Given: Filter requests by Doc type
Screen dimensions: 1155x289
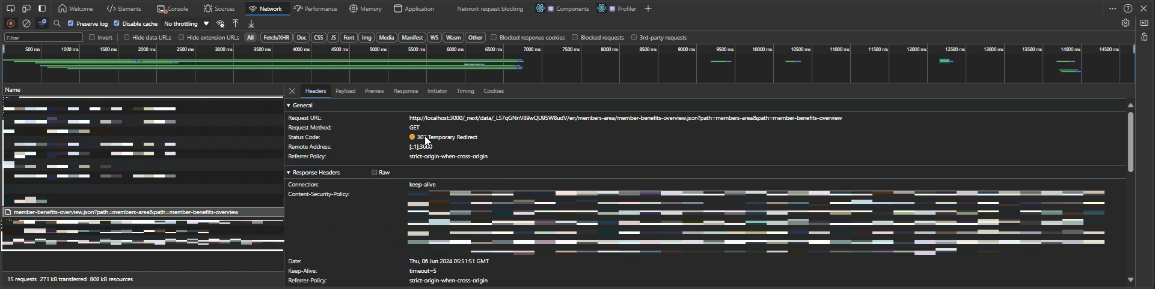Looking at the screenshot, I should (x=302, y=37).
